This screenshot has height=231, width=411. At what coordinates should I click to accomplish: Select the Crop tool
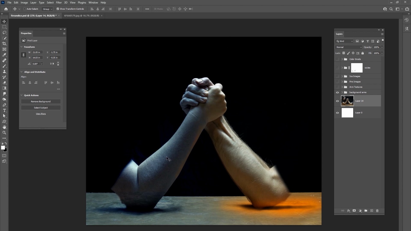point(4,44)
